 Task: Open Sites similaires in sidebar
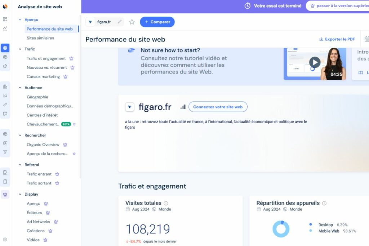40,38
